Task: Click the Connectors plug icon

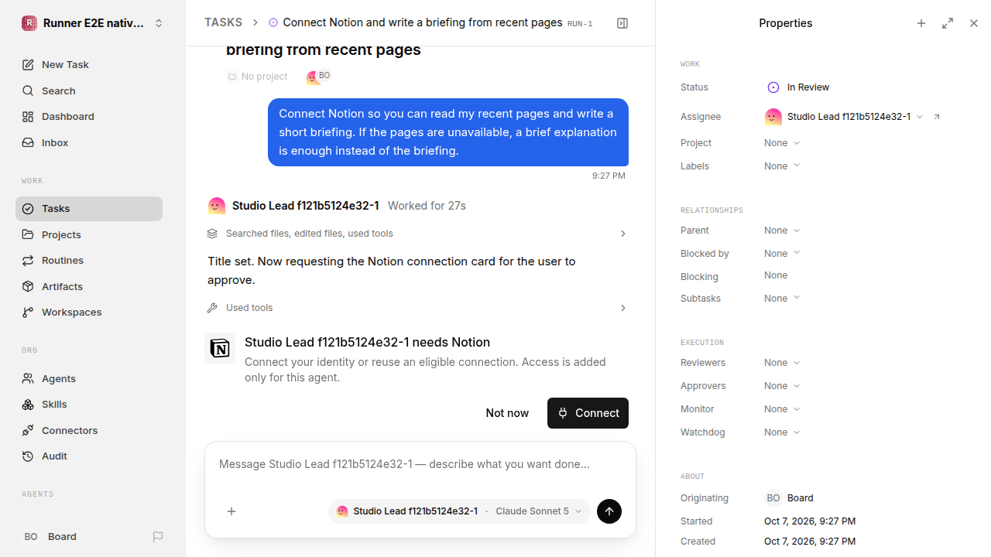Action: pos(28,430)
